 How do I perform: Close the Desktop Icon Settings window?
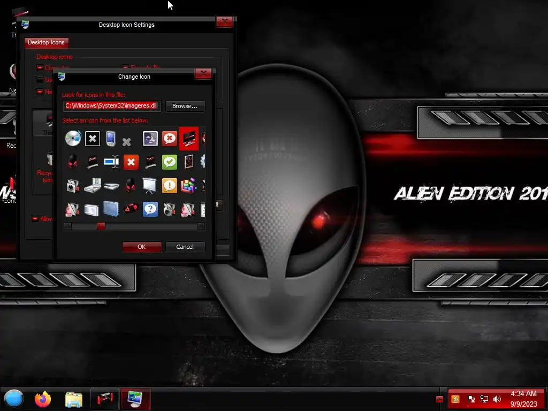pyautogui.click(x=225, y=21)
